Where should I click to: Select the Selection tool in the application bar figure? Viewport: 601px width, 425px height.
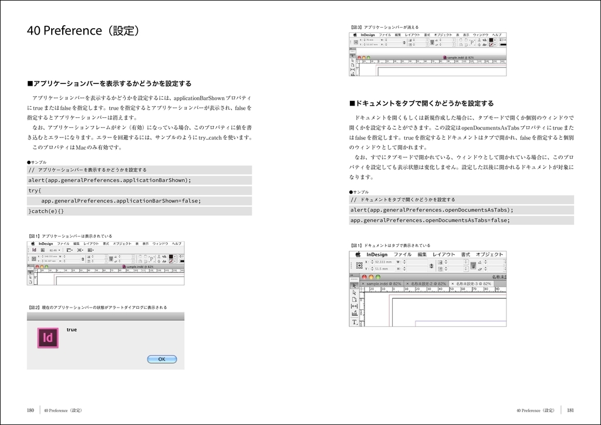coord(31,272)
